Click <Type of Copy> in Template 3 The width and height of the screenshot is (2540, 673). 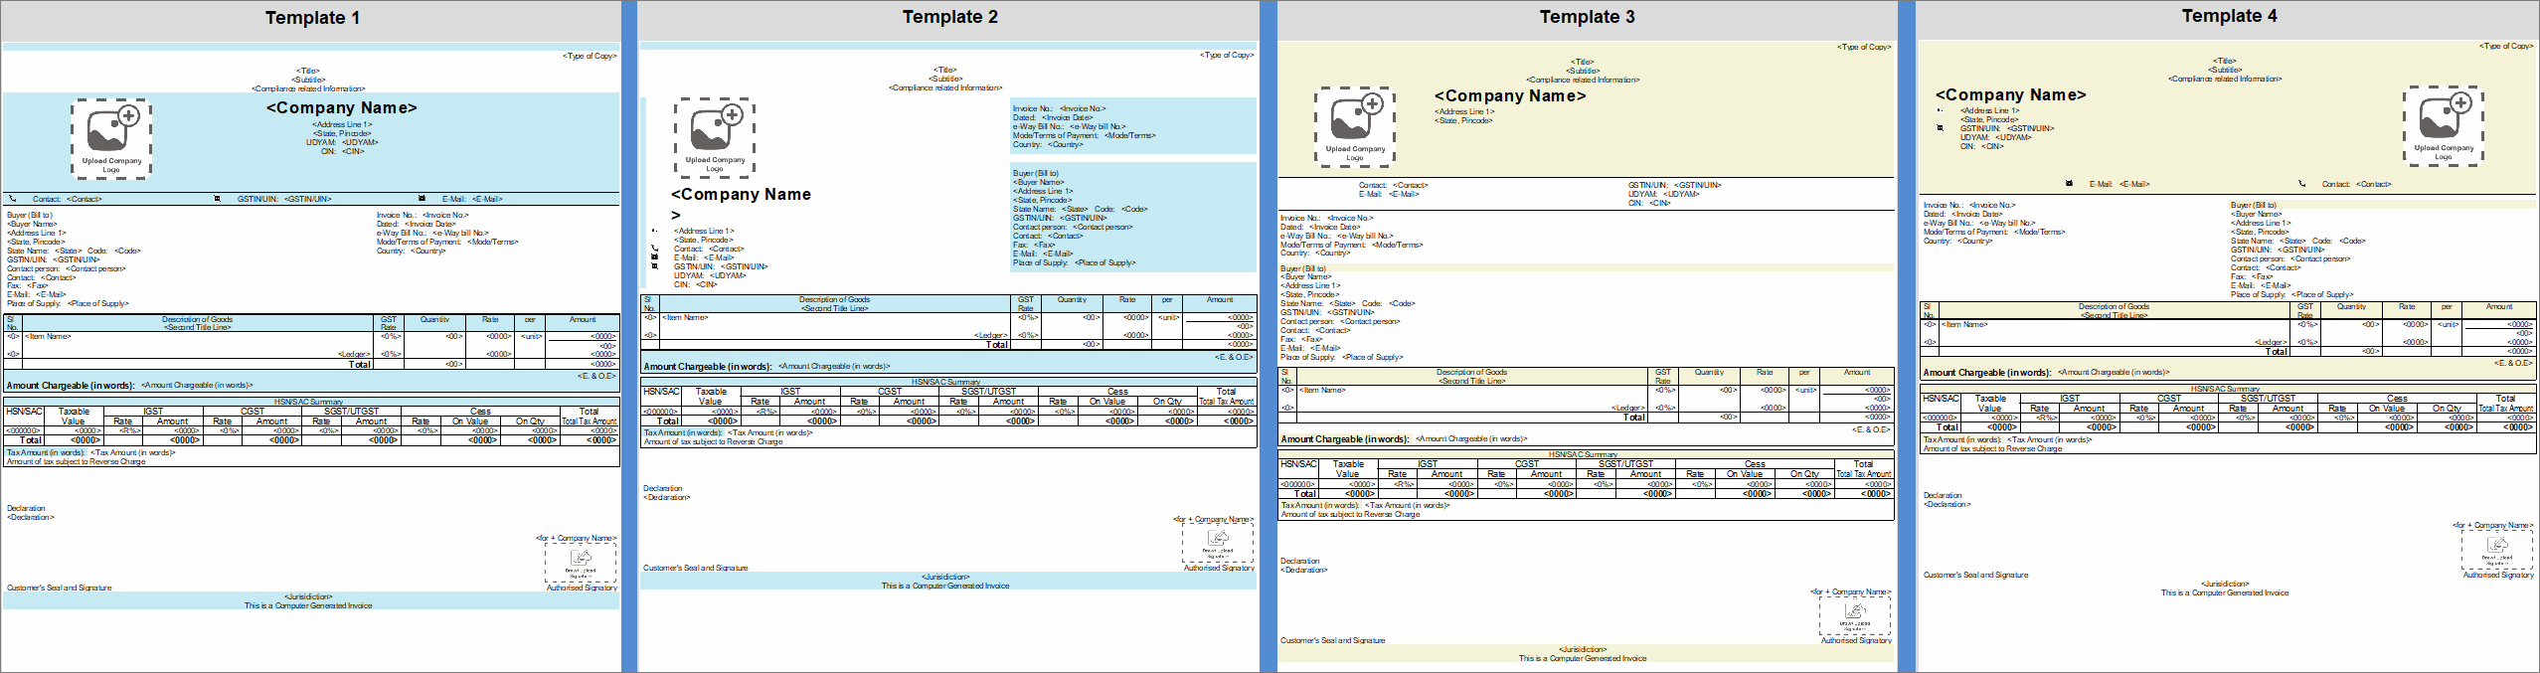tap(1864, 47)
